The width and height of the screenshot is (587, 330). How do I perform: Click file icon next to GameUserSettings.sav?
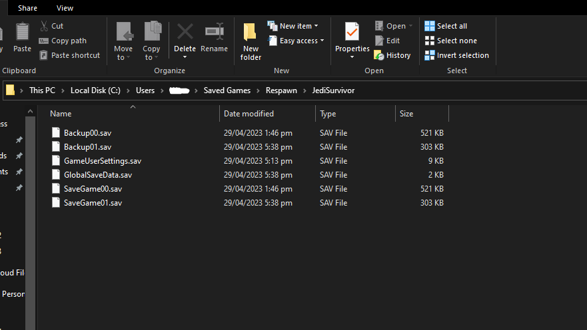[x=56, y=160]
